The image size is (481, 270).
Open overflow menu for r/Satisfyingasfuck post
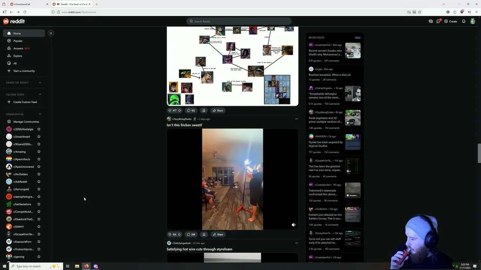(296, 243)
